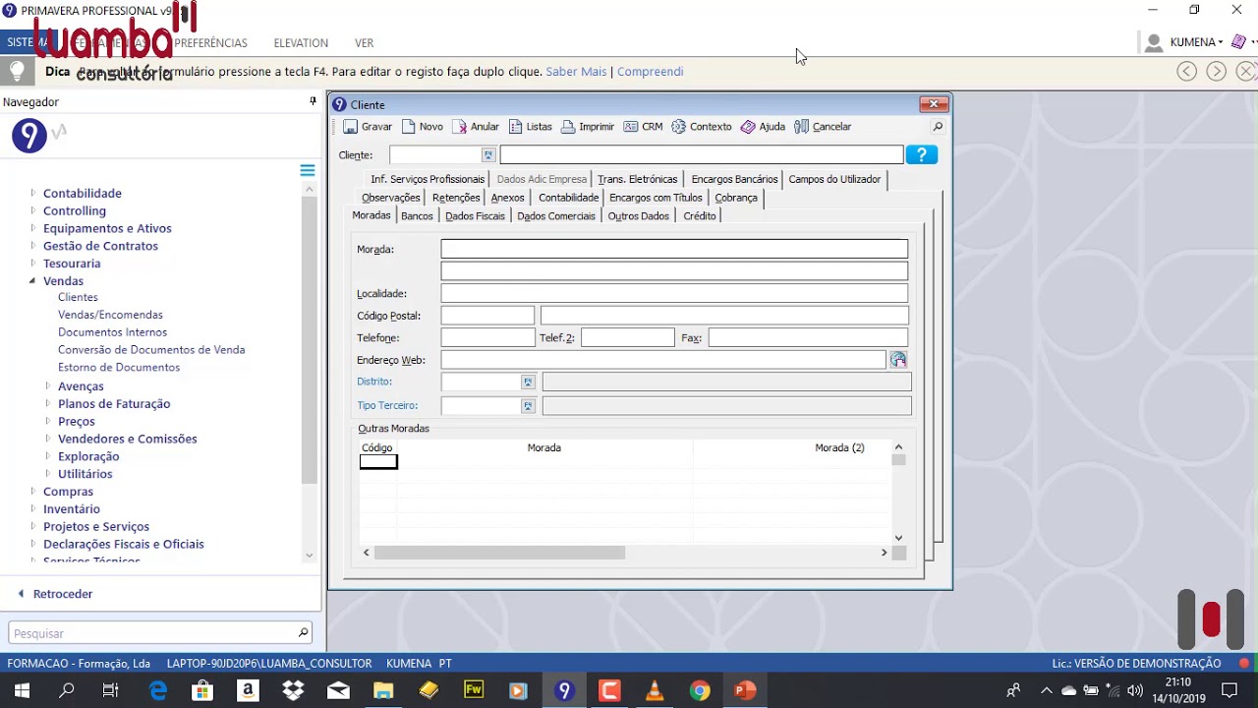Viewport: 1258px width, 708px height.
Task: Click the blue question mark help button
Action: coord(922,155)
